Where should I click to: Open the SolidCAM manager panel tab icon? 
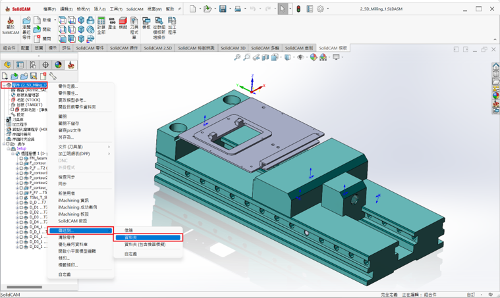[71, 65]
